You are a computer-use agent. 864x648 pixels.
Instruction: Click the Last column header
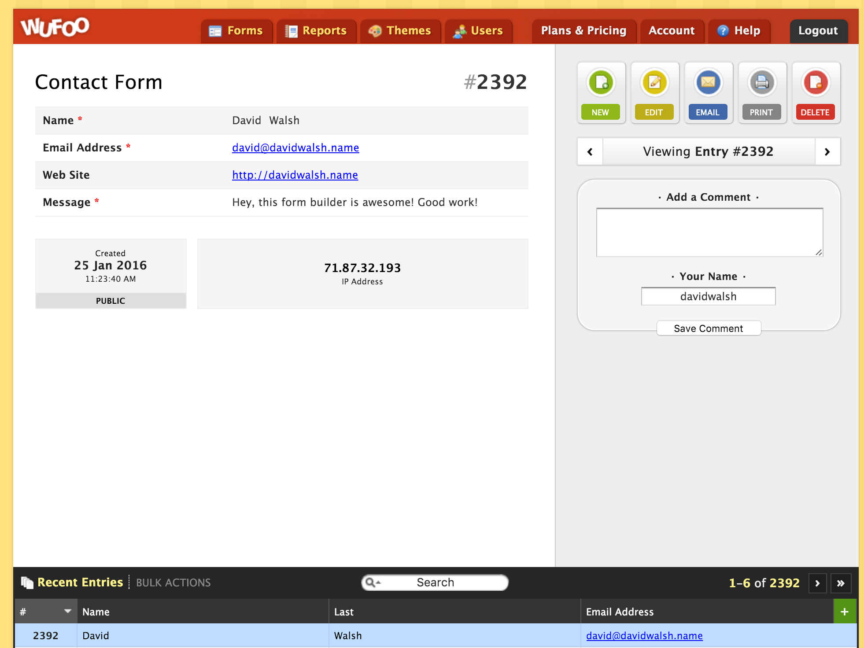click(455, 611)
